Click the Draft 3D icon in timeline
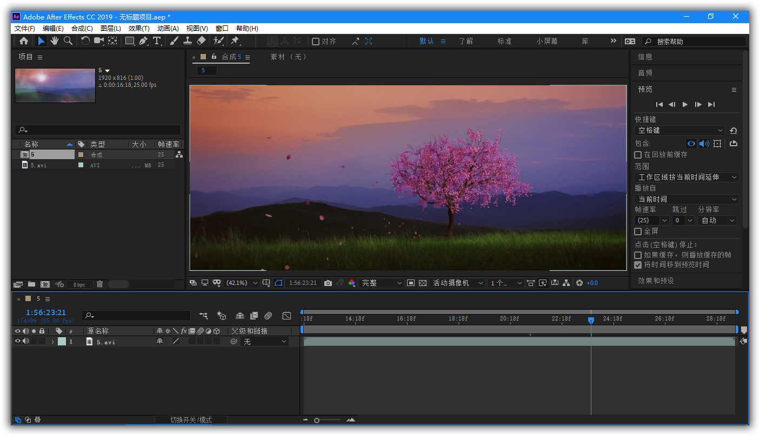Viewport: 760px width, 436px height. pos(221,316)
